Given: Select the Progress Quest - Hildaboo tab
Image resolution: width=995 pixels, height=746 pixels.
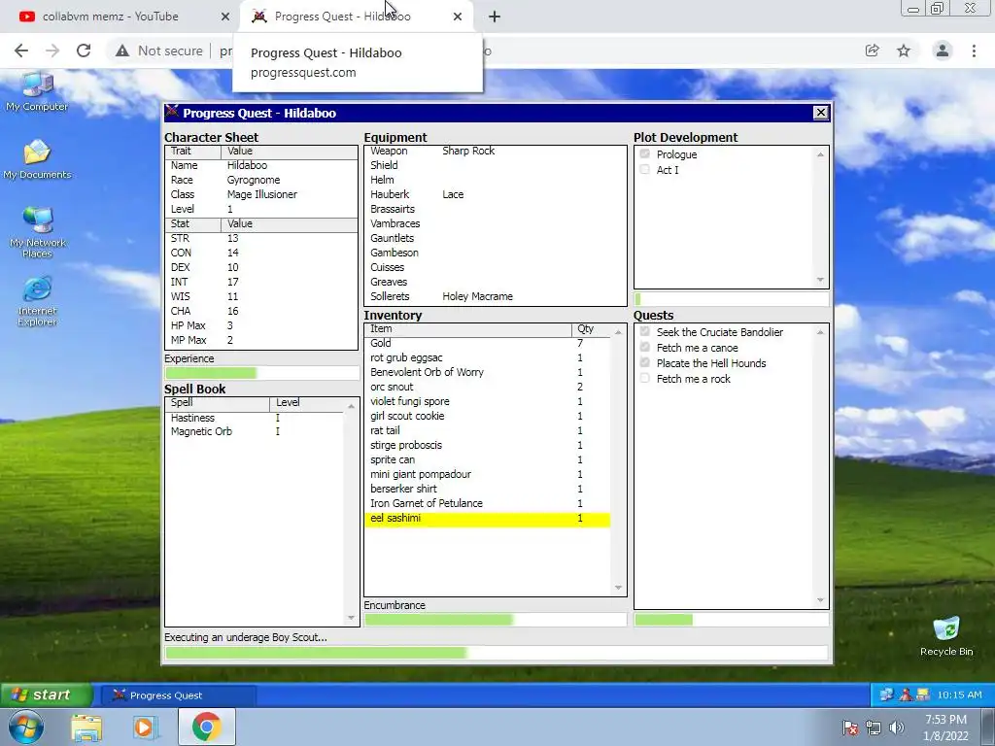Looking at the screenshot, I should point(356,17).
